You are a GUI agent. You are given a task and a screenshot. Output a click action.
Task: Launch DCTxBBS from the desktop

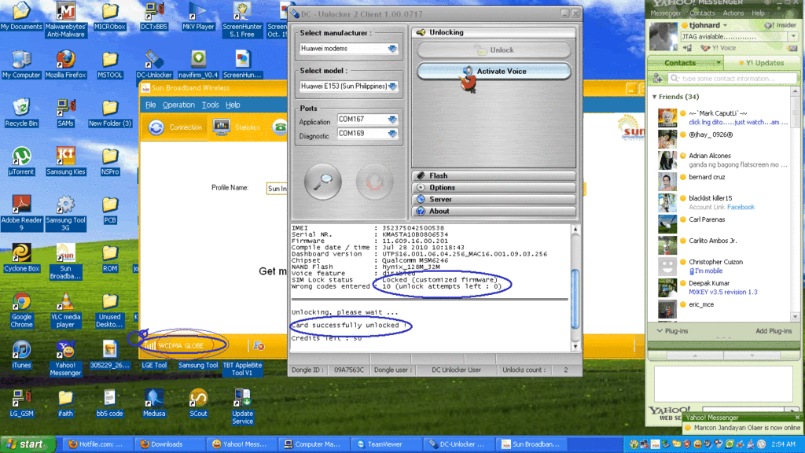154,17
